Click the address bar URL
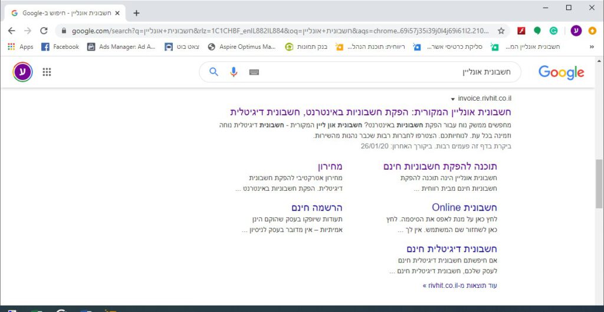This screenshot has width=604, height=312. [280, 31]
